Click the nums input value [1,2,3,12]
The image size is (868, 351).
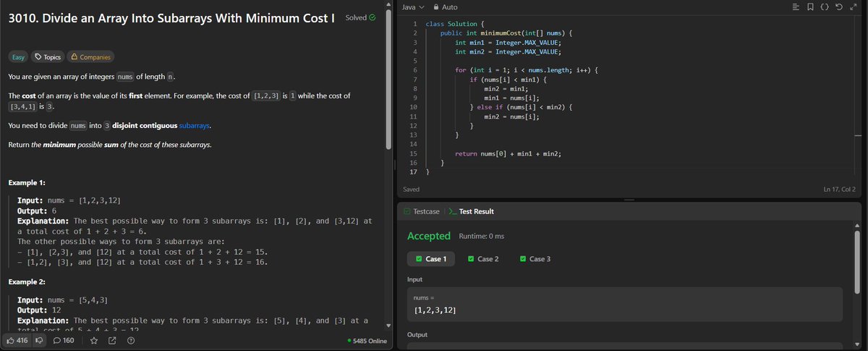pos(434,310)
